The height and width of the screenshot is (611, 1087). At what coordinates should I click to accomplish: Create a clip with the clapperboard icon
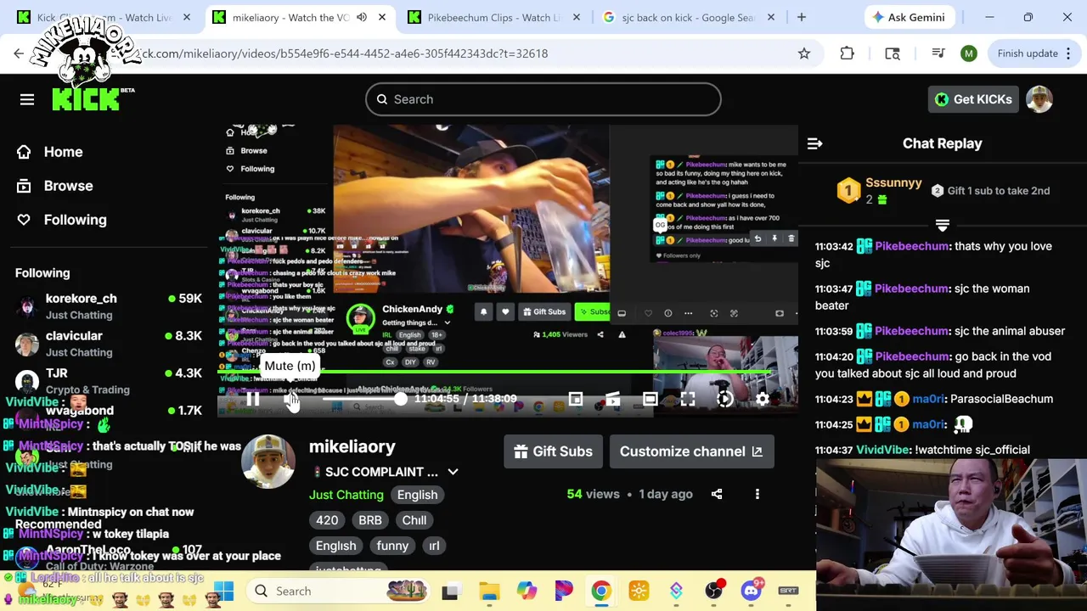tap(612, 399)
